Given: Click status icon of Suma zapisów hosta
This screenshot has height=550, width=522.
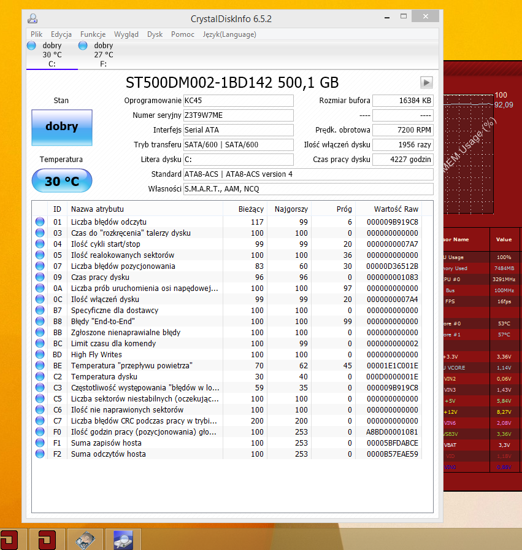Looking at the screenshot, I should tap(40, 443).
